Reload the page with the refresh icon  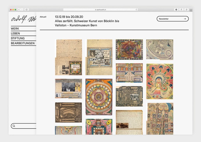click(x=136, y=10)
